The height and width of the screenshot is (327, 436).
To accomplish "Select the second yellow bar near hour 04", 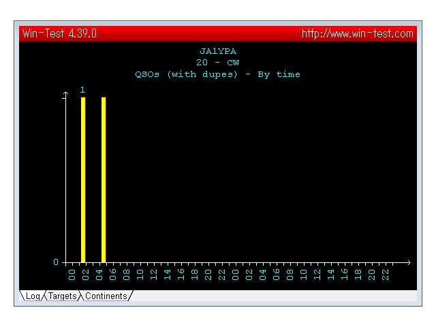I will [x=104, y=180].
